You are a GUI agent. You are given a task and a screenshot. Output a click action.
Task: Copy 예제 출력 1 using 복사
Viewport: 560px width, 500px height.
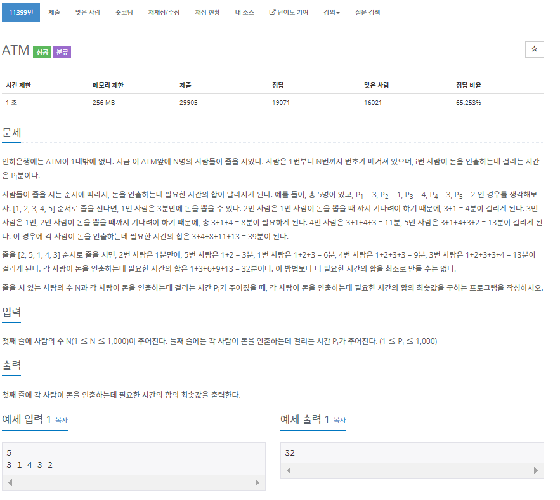click(340, 420)
